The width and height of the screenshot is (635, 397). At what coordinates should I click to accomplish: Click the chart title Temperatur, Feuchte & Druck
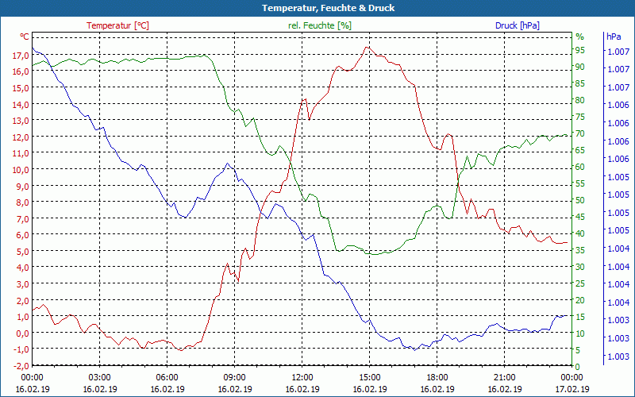coord(328,8)
